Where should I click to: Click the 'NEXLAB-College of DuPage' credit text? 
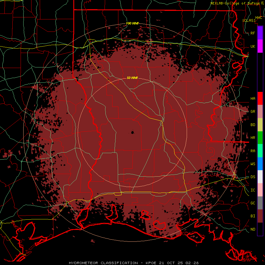pyautogui.click(x=236, y=3)
